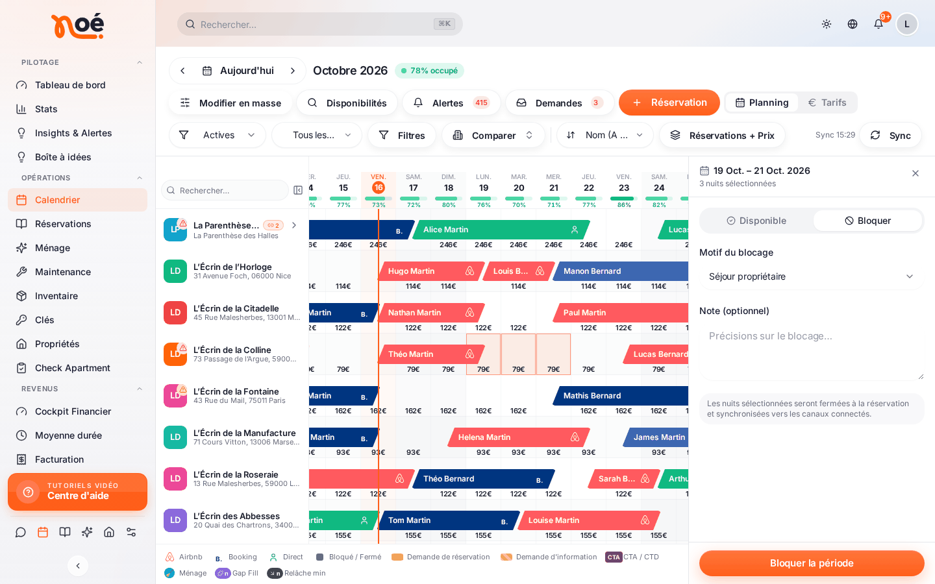Viewport: 935px width, 584px height.
Task: Select the MER. 21 date header
Action: pyautogui.click(x=554, y=190)
